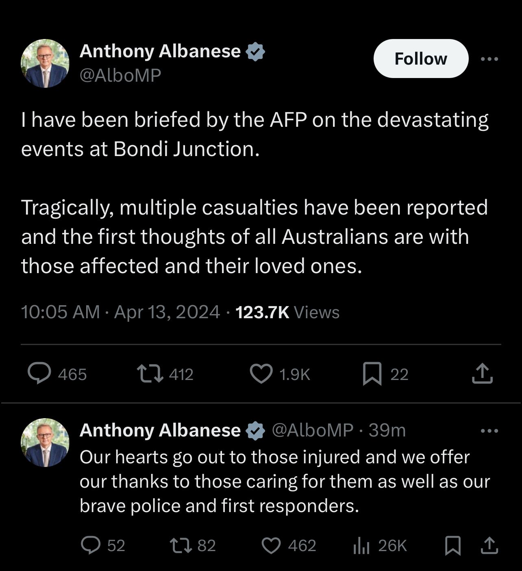
Task: Open the more options menu on main tweet
Action: tap(489, 59)
